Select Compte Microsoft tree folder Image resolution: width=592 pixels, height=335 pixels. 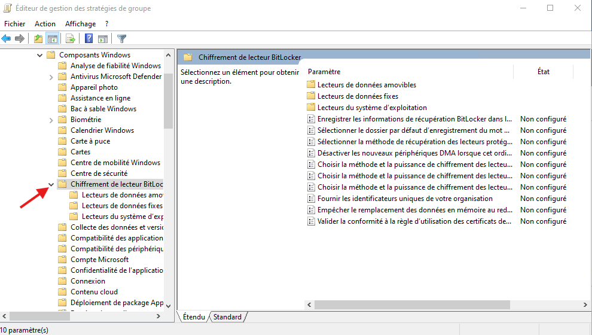tap(100, 260)
